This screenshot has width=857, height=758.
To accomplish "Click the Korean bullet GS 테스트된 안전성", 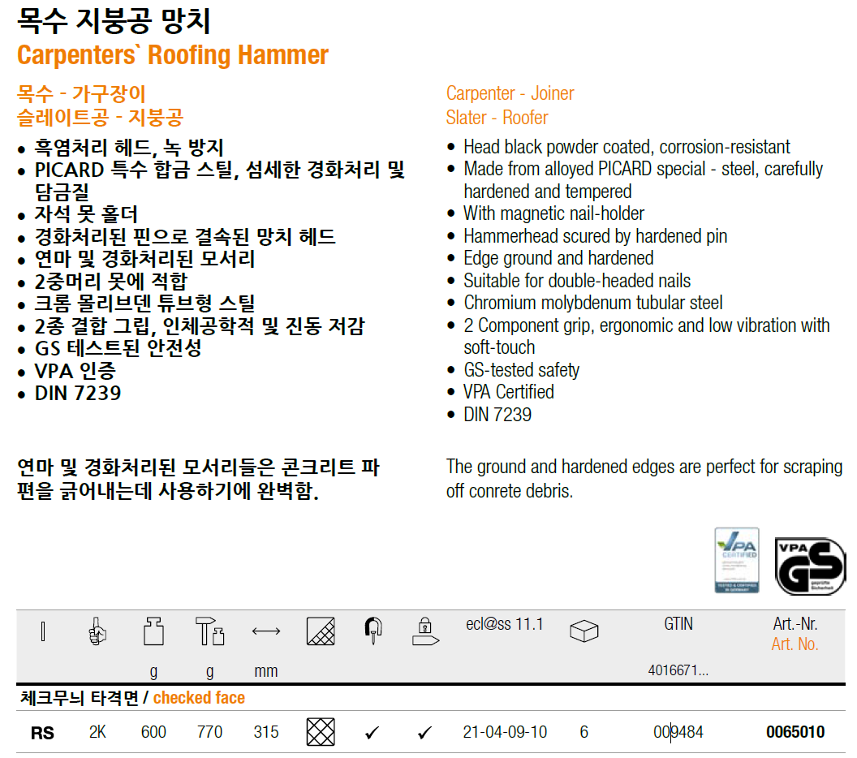I will [x=118, y=348].
